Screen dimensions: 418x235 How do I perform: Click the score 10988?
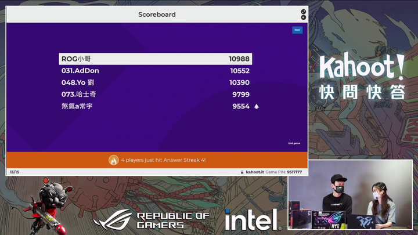(x=239, y=59)
